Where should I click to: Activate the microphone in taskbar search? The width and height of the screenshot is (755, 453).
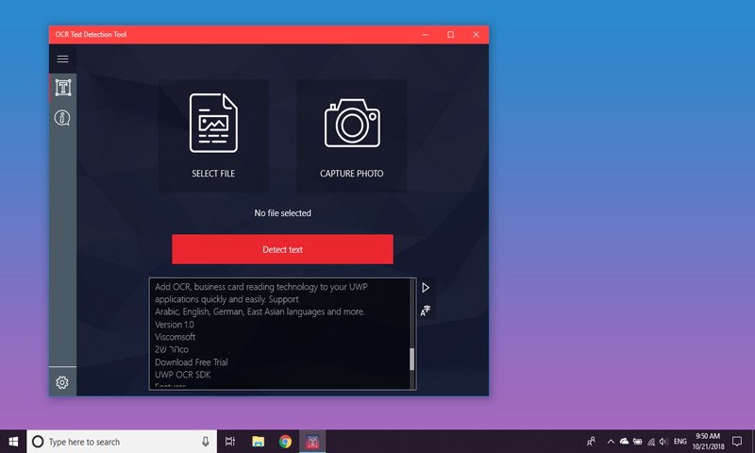pyautogui.click(x=206, y=442)
